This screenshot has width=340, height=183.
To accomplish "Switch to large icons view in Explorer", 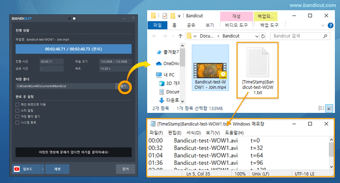I will [x=329, y=108].
